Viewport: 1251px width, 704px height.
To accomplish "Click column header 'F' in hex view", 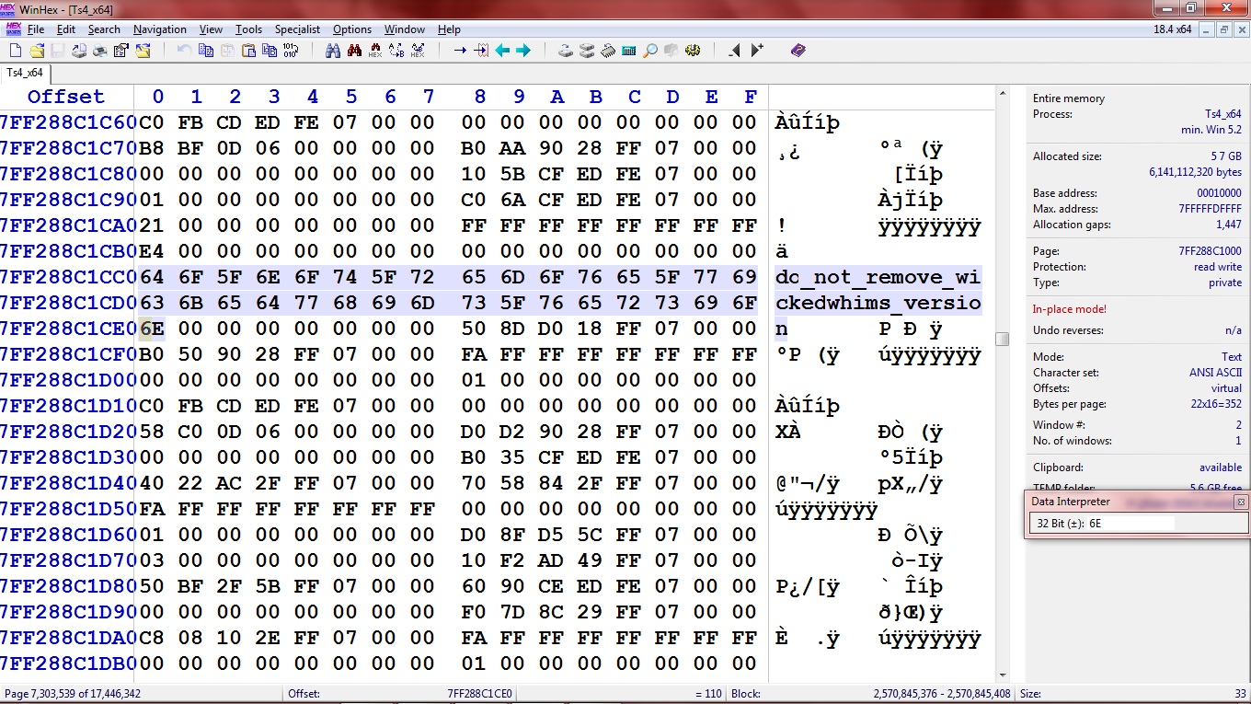I will coord(751,97).
